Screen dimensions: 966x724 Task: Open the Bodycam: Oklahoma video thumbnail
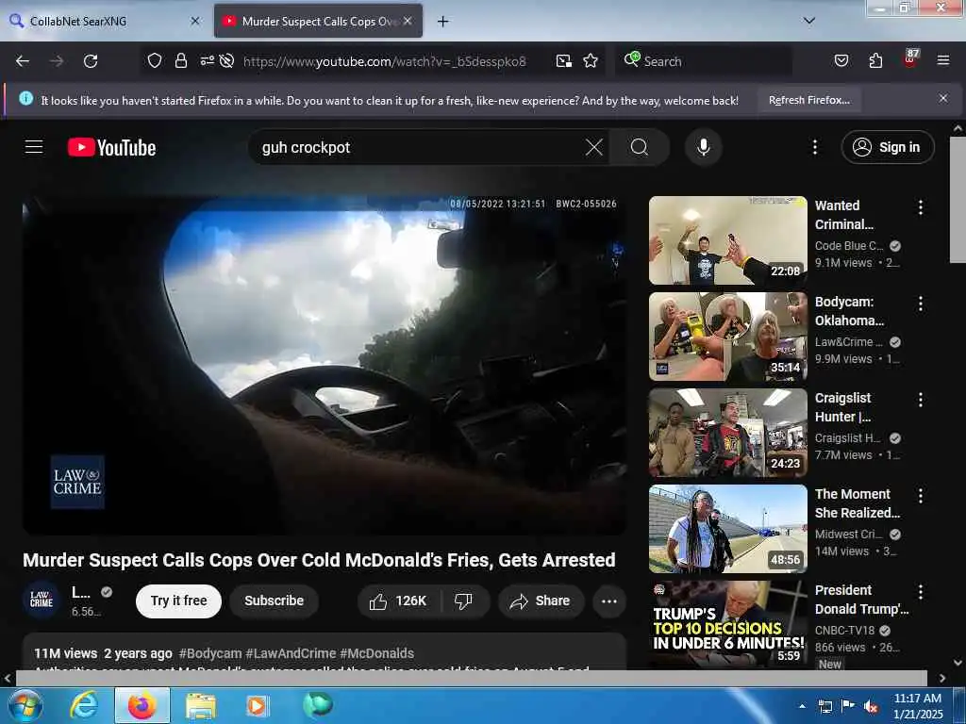pyautogui.click(x=727, y=337)
